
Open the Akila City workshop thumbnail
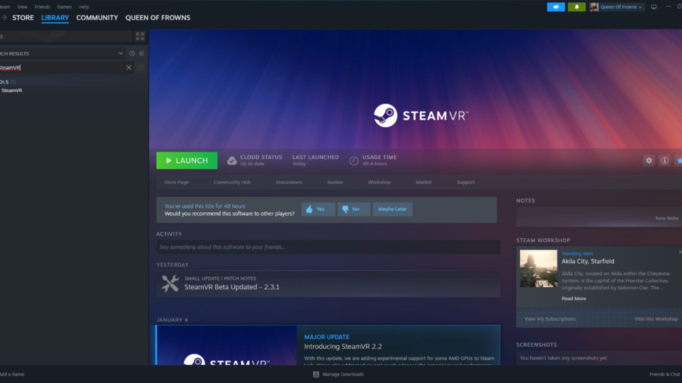coord(538,268)
